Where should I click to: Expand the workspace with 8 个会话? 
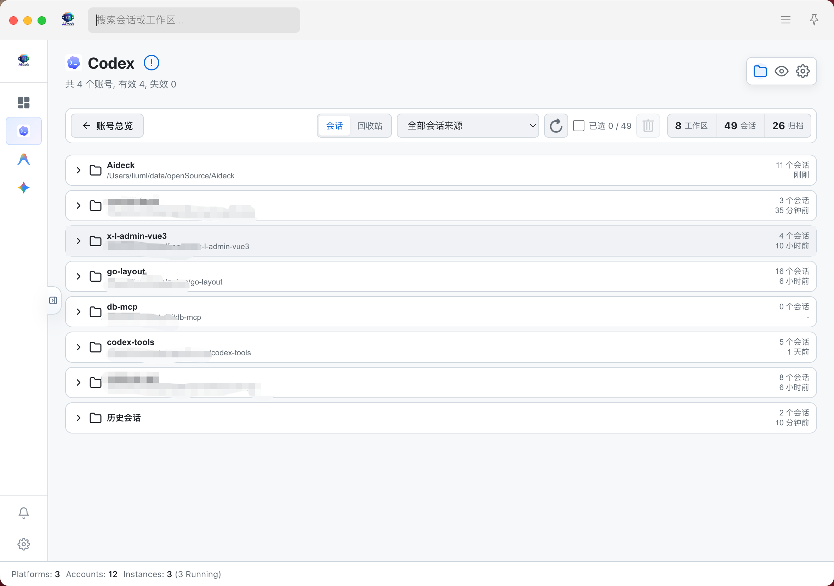79,383
